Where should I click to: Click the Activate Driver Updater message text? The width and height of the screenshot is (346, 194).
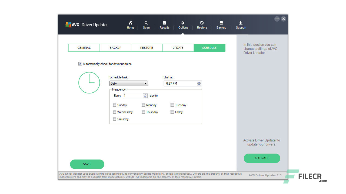(262, 142)
